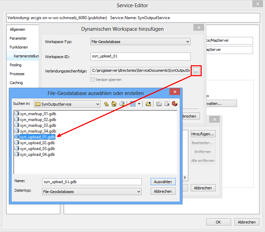The image size is (265, 232).
Task: Click geodatabase icon of syn_markup_03.gdb
Action: 17,125
